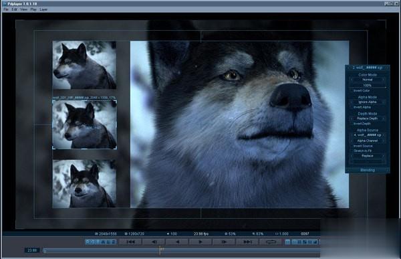Click the Color Mode label
The height and width of the screenshot is (259, 401).
click(x=368, y=75)
